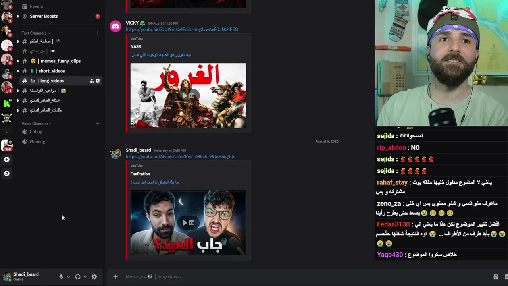Click the FunStation embed author name

(x=140, y=174)
